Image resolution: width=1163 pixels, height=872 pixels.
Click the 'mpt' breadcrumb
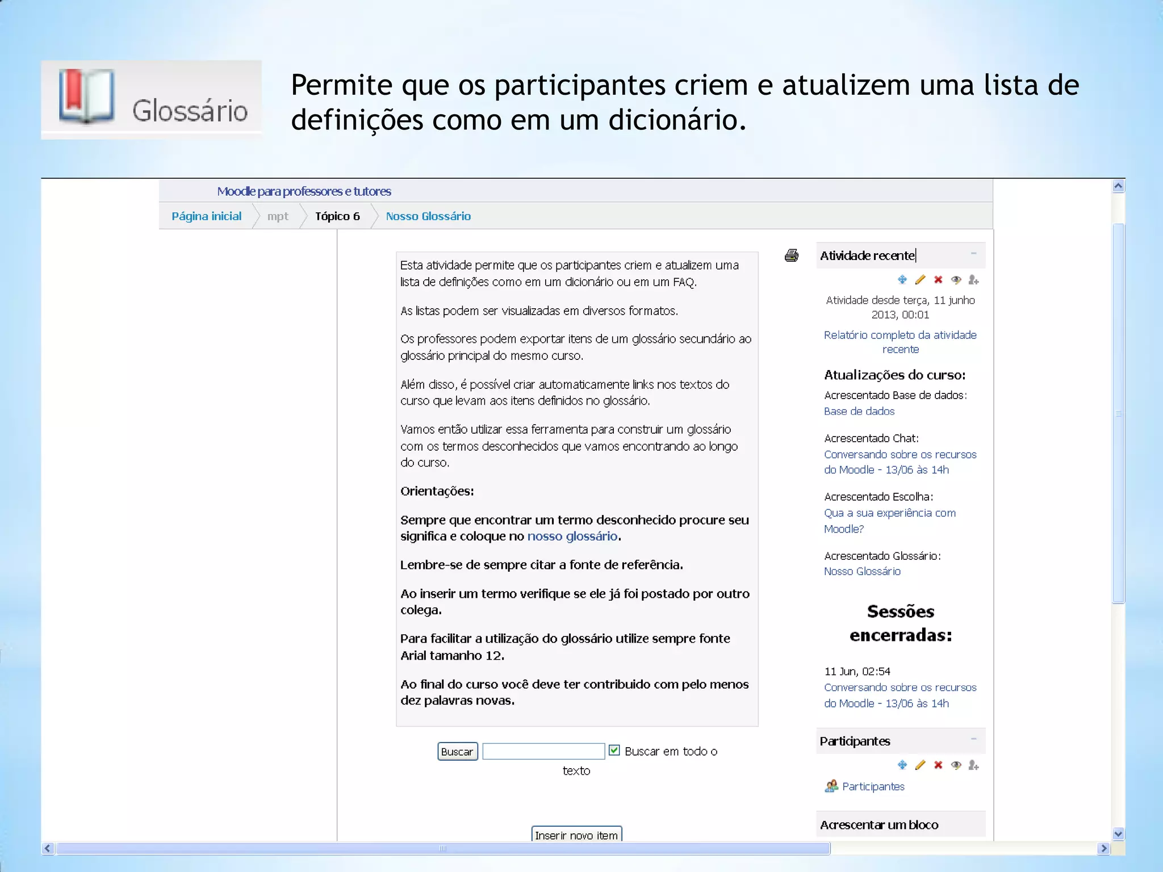(x=278, y=216)
